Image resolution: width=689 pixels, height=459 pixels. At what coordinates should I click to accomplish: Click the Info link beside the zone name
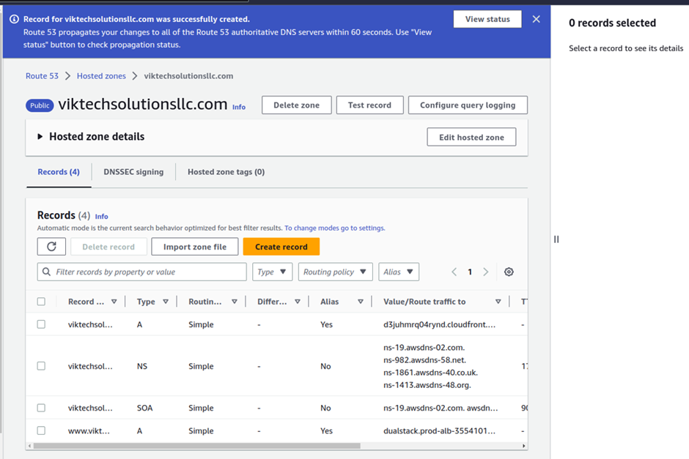239,107
